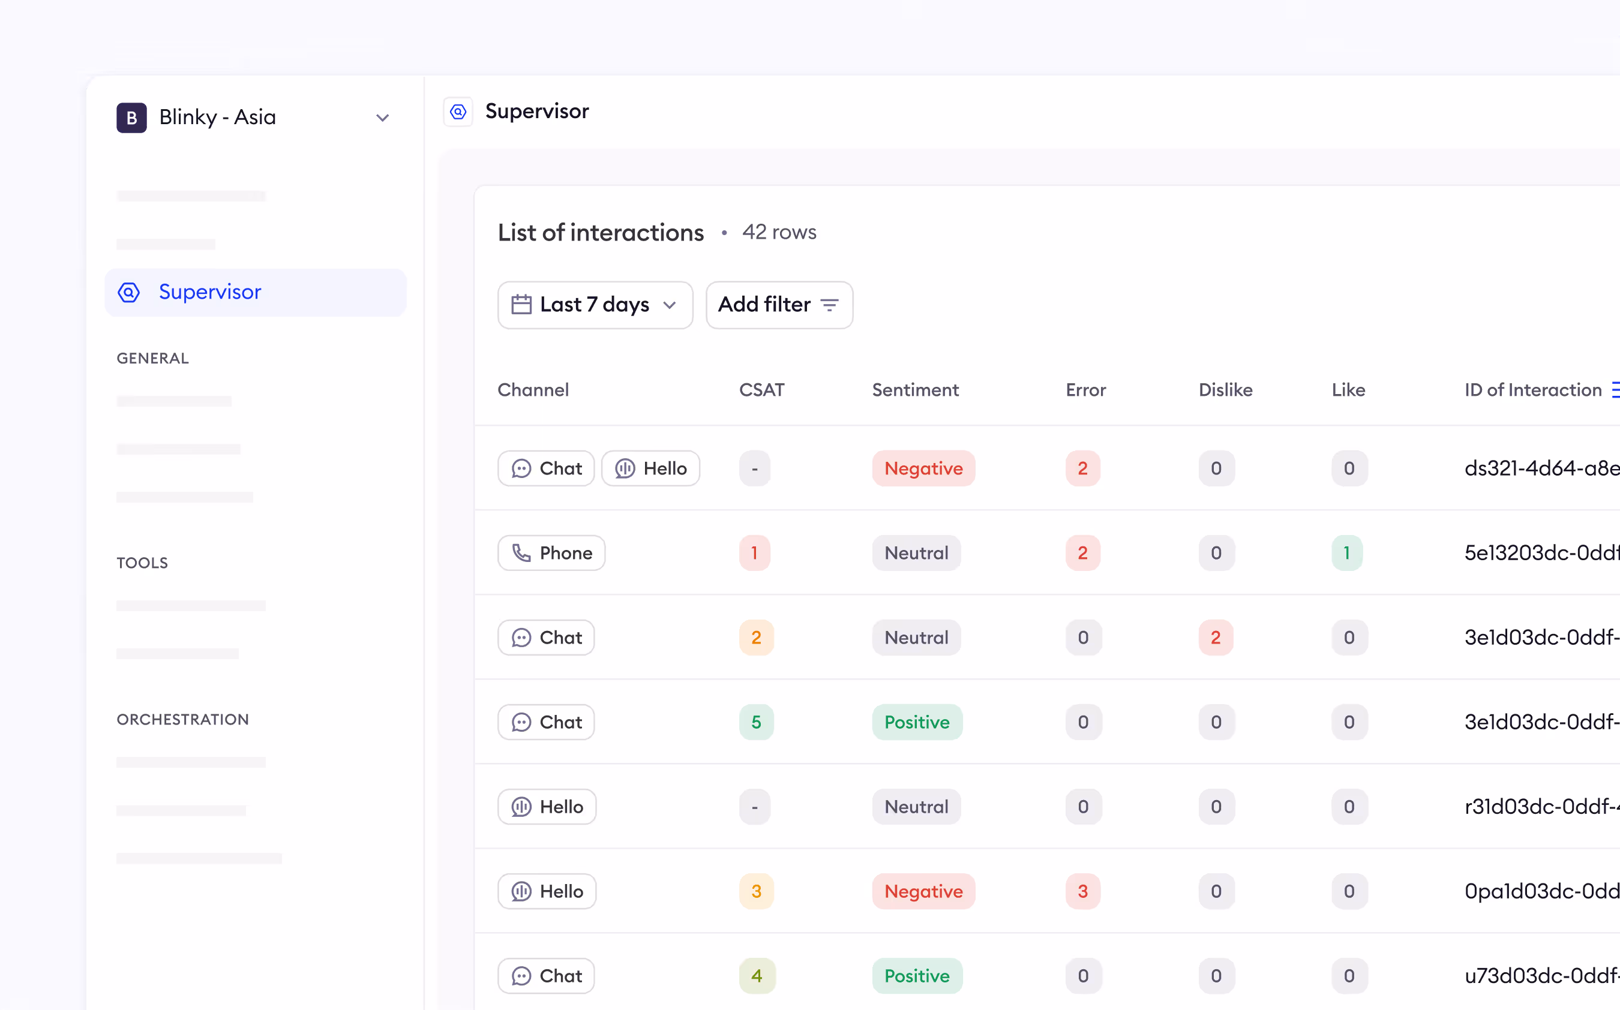Image resolution: width=1620 pixels, height=1010 pixels.
Task: Open interaction ID ds321-4d64-a8e
Action: click(x=1541, y=468)
